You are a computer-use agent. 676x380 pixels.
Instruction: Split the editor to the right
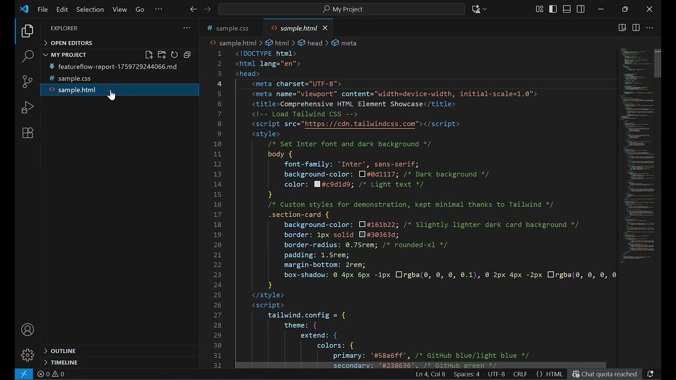(636, 28)
